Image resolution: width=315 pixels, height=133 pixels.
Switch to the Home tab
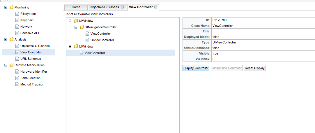(76, 7)
